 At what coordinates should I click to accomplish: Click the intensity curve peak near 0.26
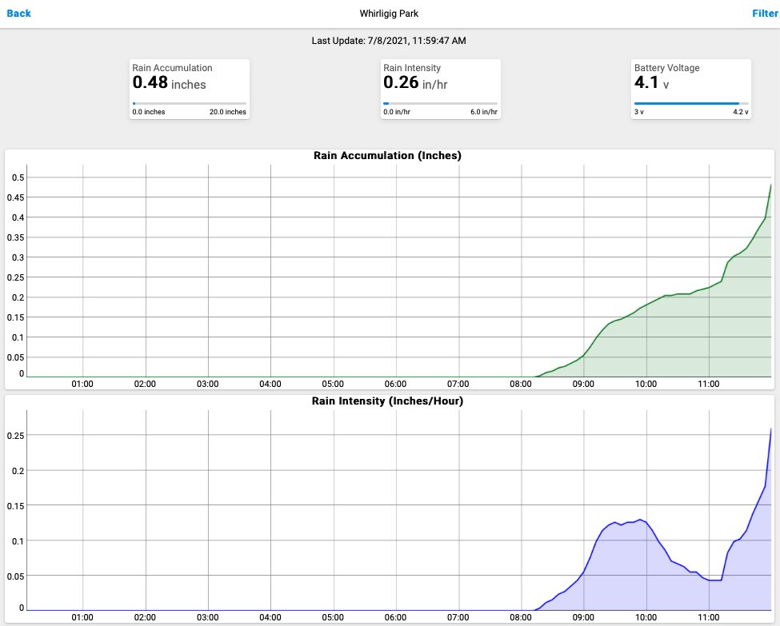pos(770,429)
